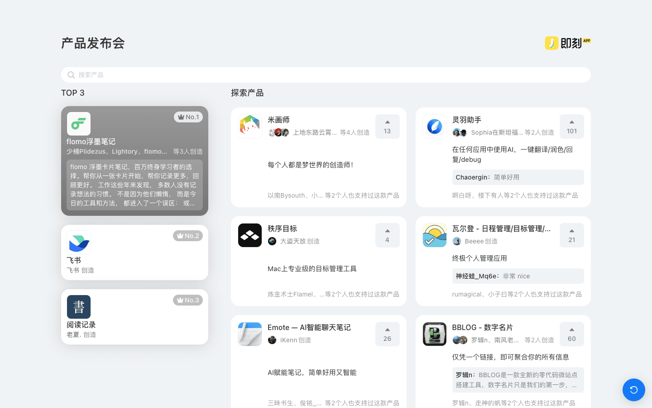Click 大盗天放 creator avatar
The height and width of the screenshot is (408, 652).
click(x=272, y=241)
